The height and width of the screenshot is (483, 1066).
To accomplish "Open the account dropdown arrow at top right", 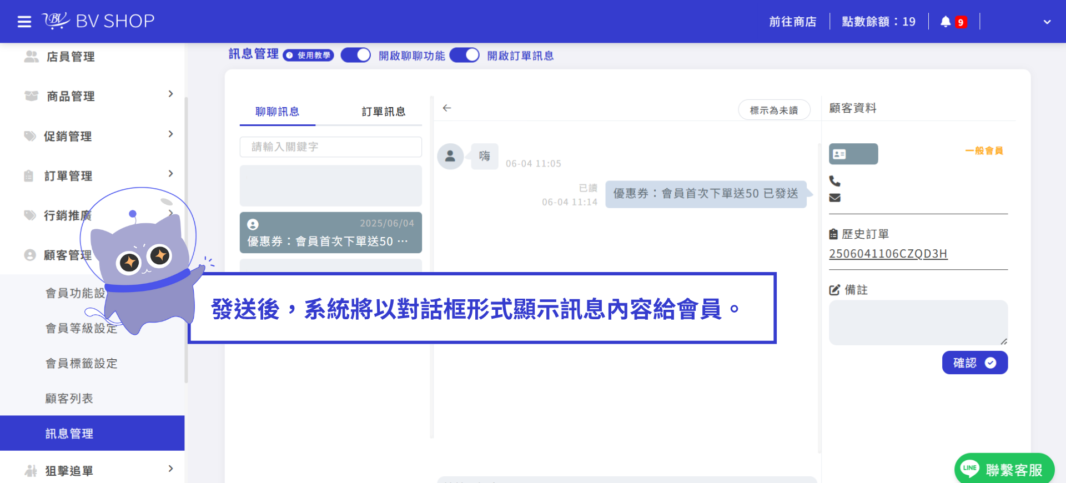I will coord(1047,22).
